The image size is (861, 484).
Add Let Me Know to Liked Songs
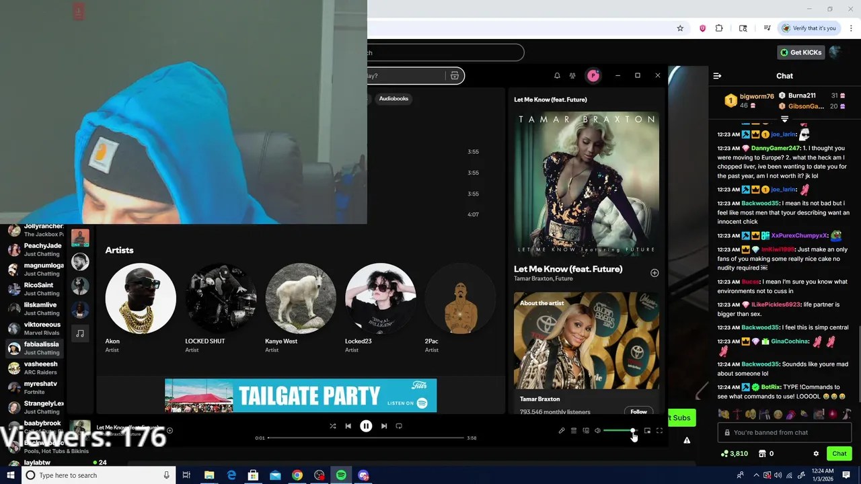tap(654, 273)
